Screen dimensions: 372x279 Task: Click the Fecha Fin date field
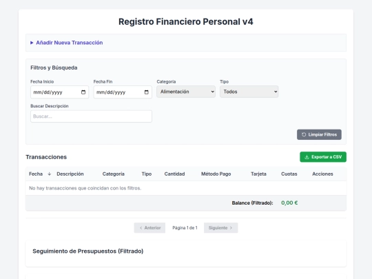pyautogui.click(x=123, y=92)
